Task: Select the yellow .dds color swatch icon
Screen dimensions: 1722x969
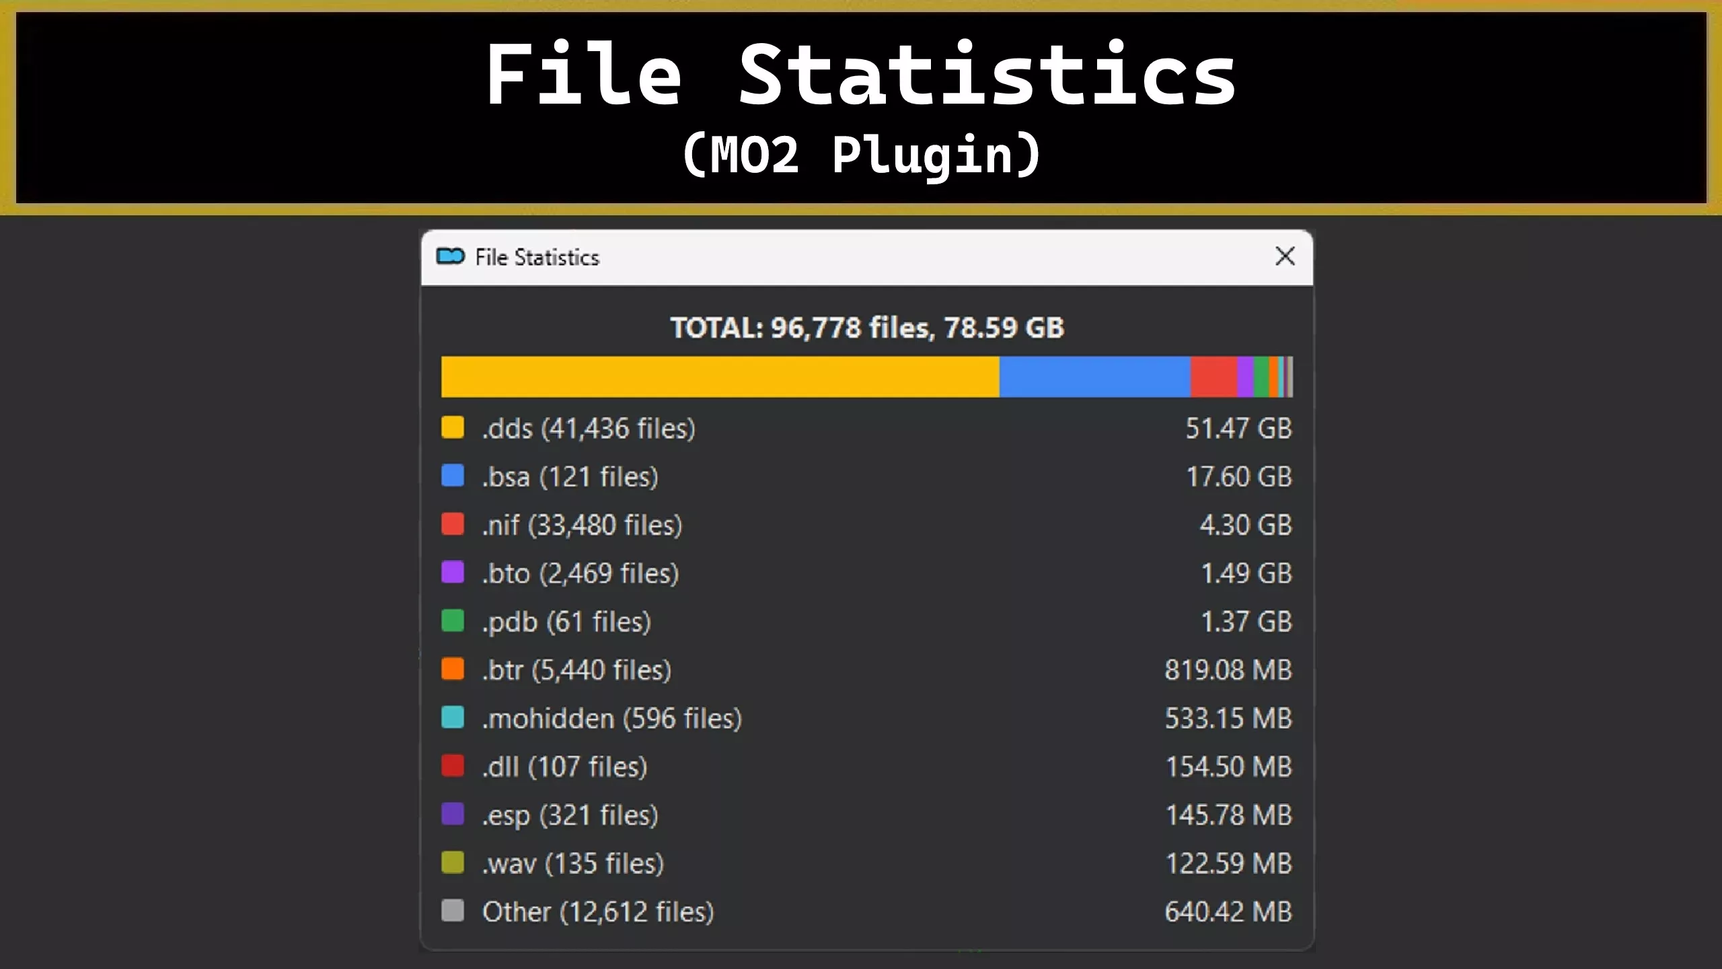Action: tap(452, 428)
